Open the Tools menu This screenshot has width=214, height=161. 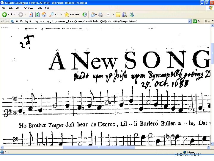39,8
